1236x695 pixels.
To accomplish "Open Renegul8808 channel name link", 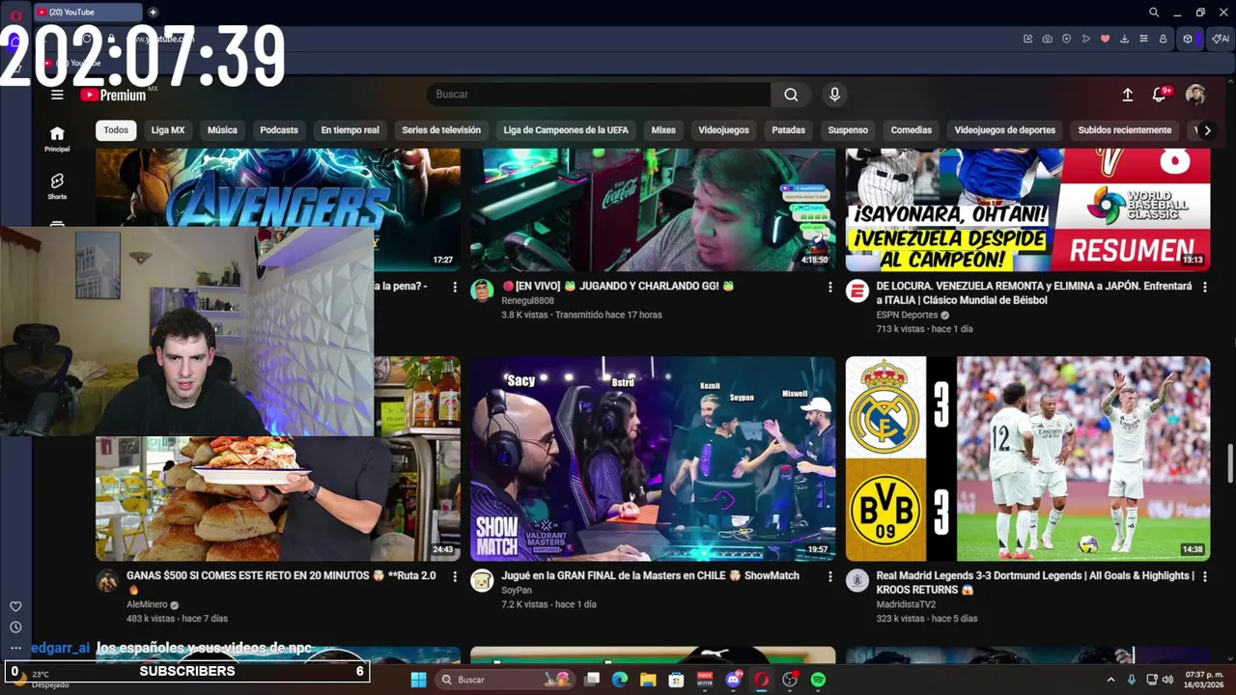I will click(x=527, y=300).
